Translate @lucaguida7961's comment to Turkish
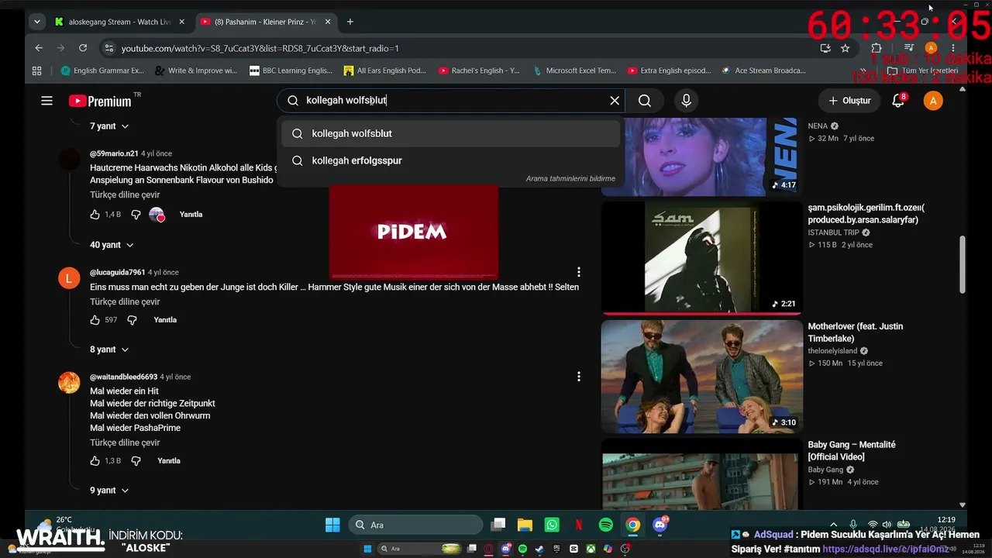Viewport: 992px width, 558px height. click(x=125, y=302)
